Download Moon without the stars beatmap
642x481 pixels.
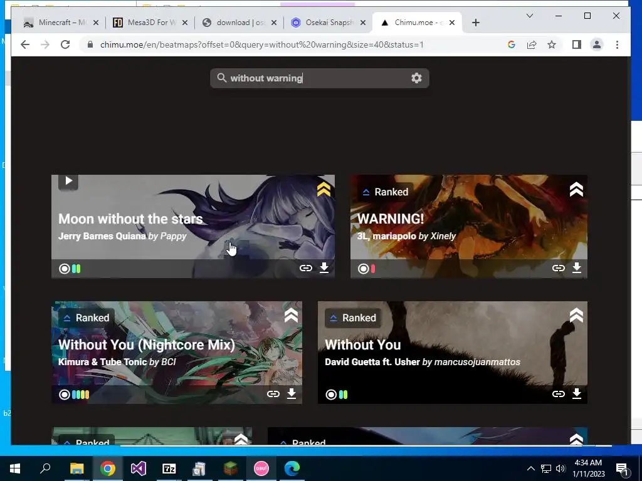coord(324,268)
